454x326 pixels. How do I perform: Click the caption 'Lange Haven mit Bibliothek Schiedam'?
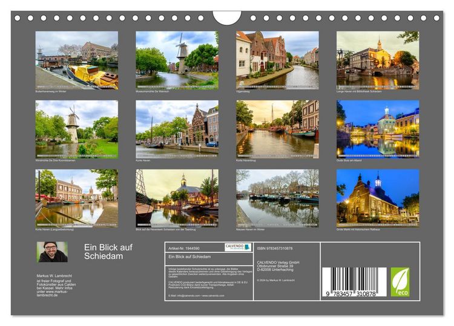click(x=359, y=91)
